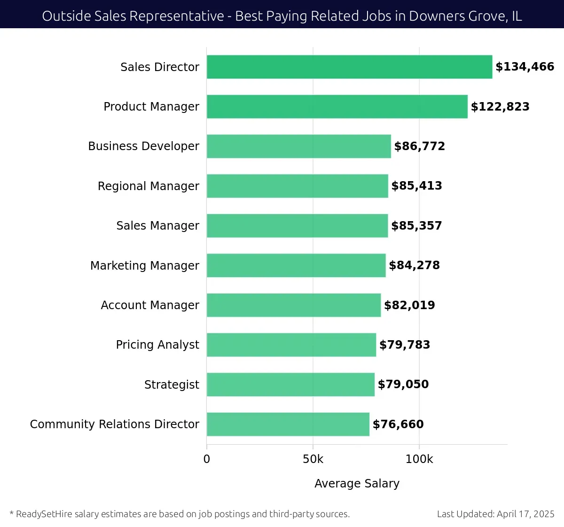
Task: Click the $122,823 salary value
Action: (500, 107)
